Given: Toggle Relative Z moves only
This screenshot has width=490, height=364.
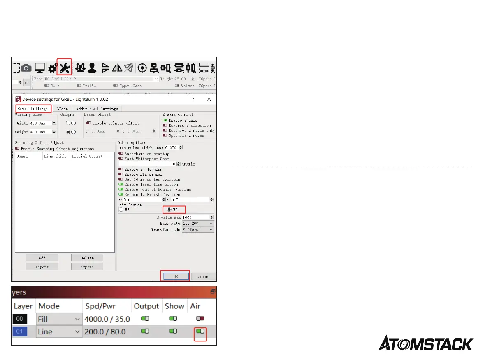Looking at the screenshot, I should [165, 131].
